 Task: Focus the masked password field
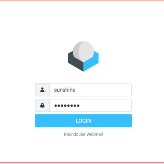(x=91, y=105)
